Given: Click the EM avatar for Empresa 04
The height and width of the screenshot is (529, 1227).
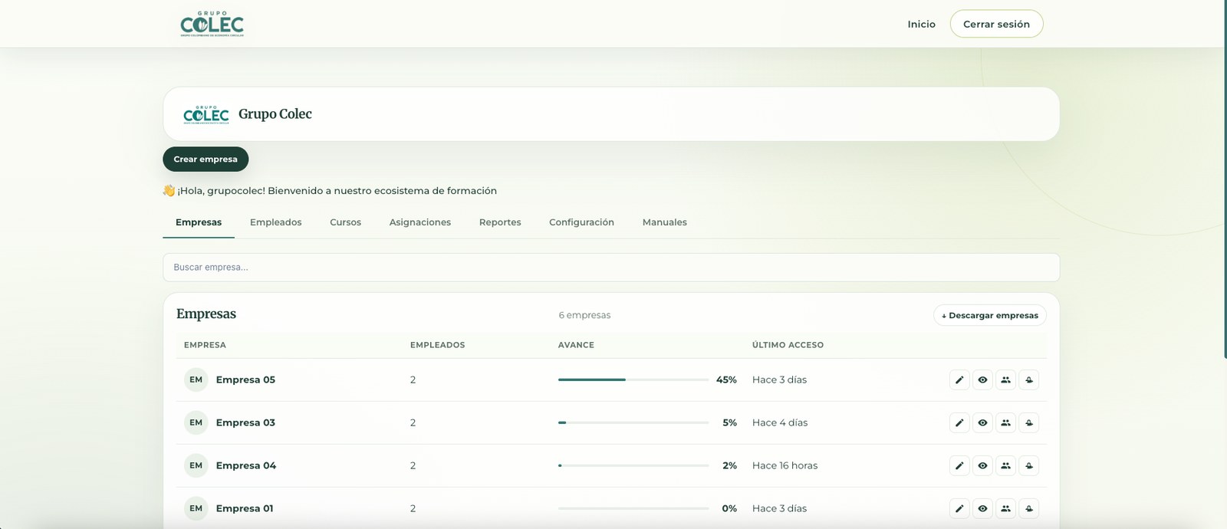Looking at the screenshot, I should point(196,465).
